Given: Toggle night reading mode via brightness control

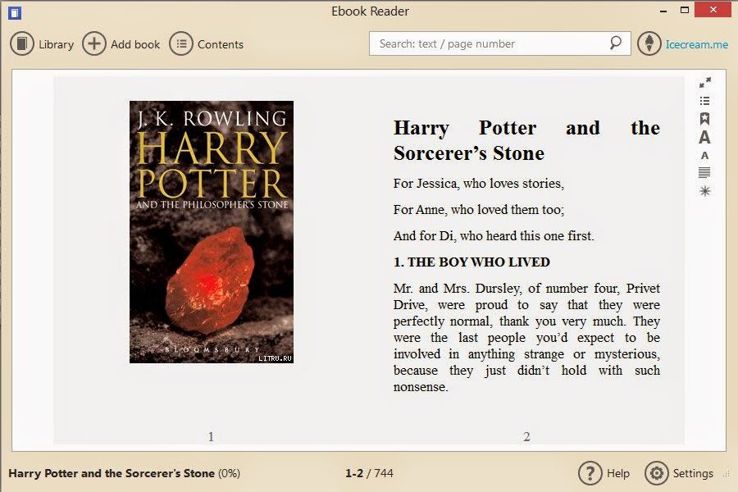Looking at the screenshot, I should [x=704, y=190].
